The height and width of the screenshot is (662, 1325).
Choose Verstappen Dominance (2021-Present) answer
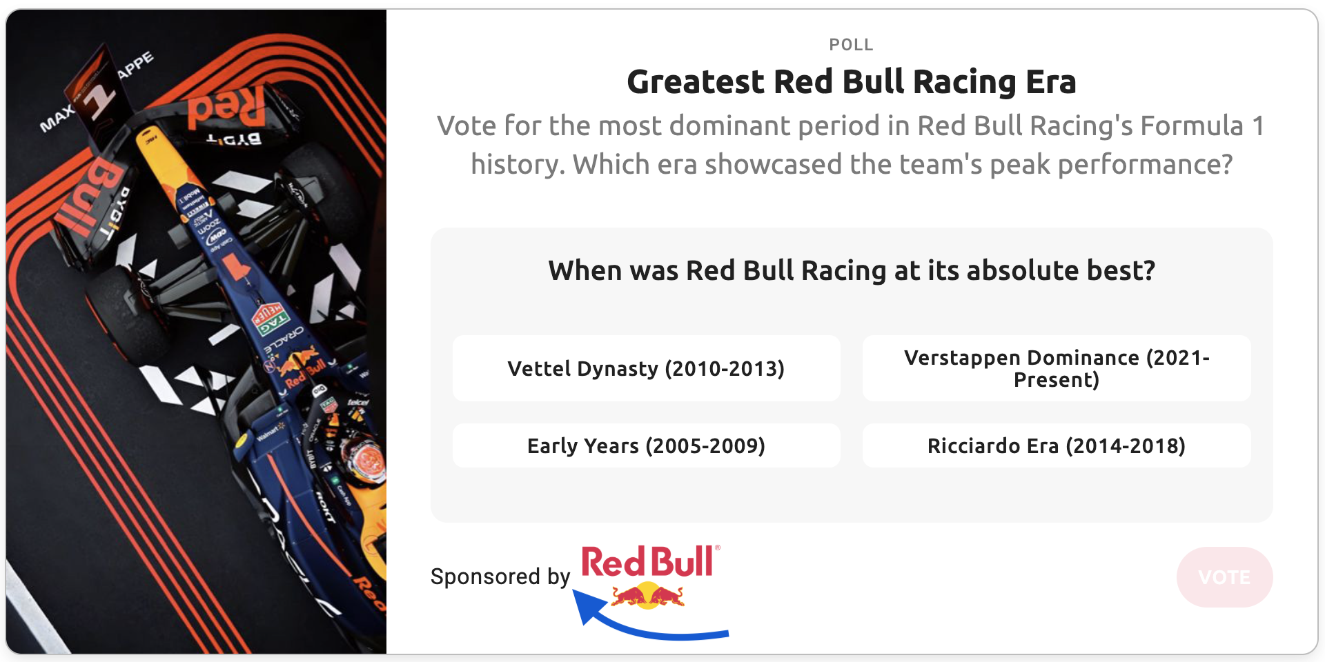click(x=1056, y=369)
